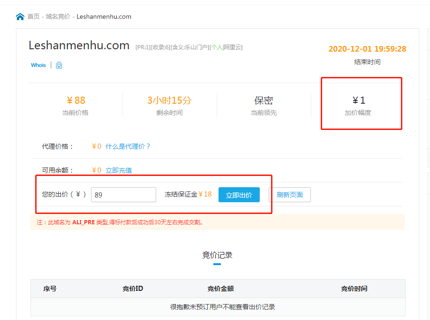Image resolution: width=430 pixels, height=320 pixels.
Task: Click the Baidu paw icon
Action: (59, 65)
